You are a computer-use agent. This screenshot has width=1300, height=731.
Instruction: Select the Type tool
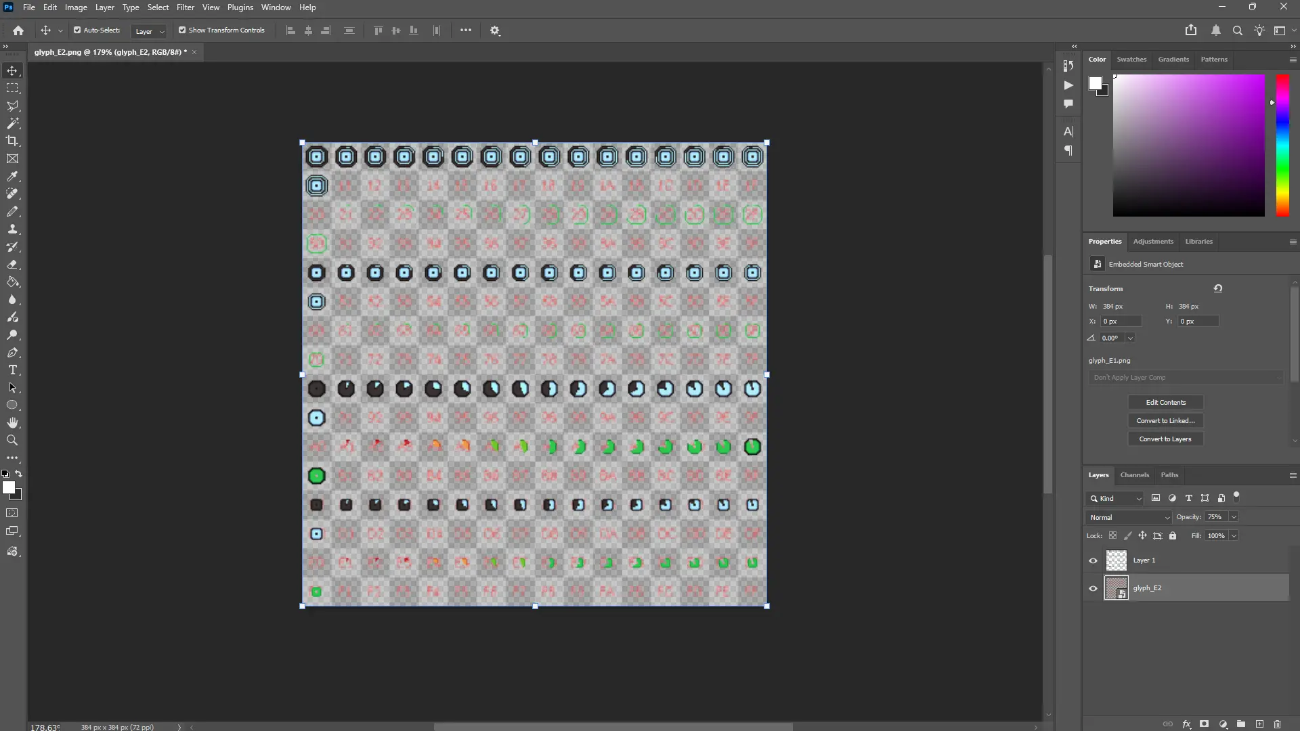13,370
